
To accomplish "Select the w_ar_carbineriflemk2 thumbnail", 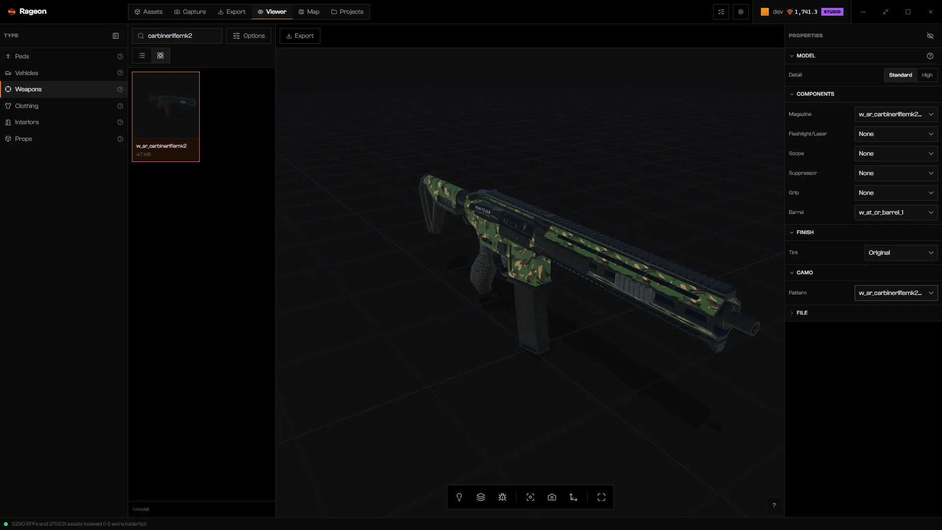I will pyautogui.click(x=166, y=117).
